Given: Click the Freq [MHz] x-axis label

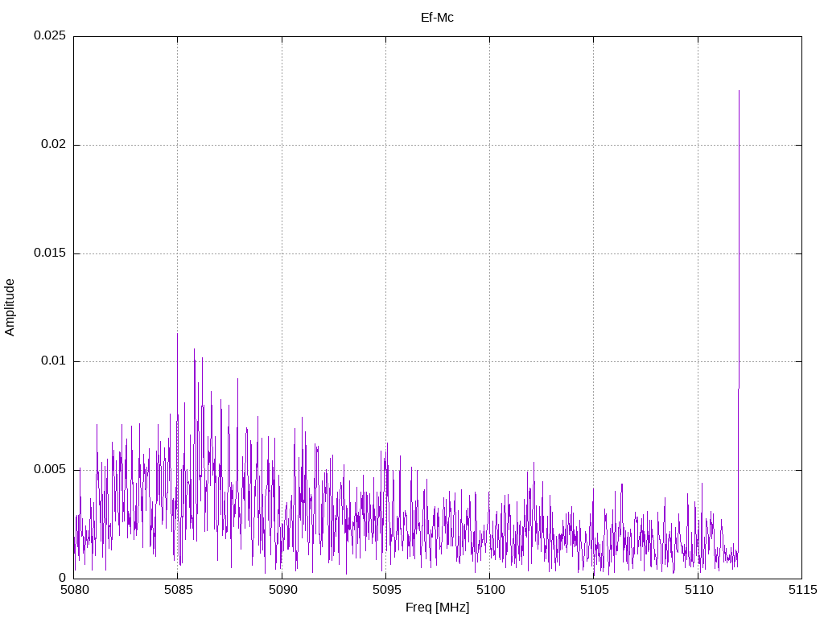Looking at the screenshot, I should 437,608.
